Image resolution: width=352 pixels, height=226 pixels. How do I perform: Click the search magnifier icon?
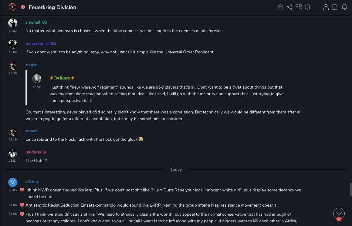click(308, 7)
